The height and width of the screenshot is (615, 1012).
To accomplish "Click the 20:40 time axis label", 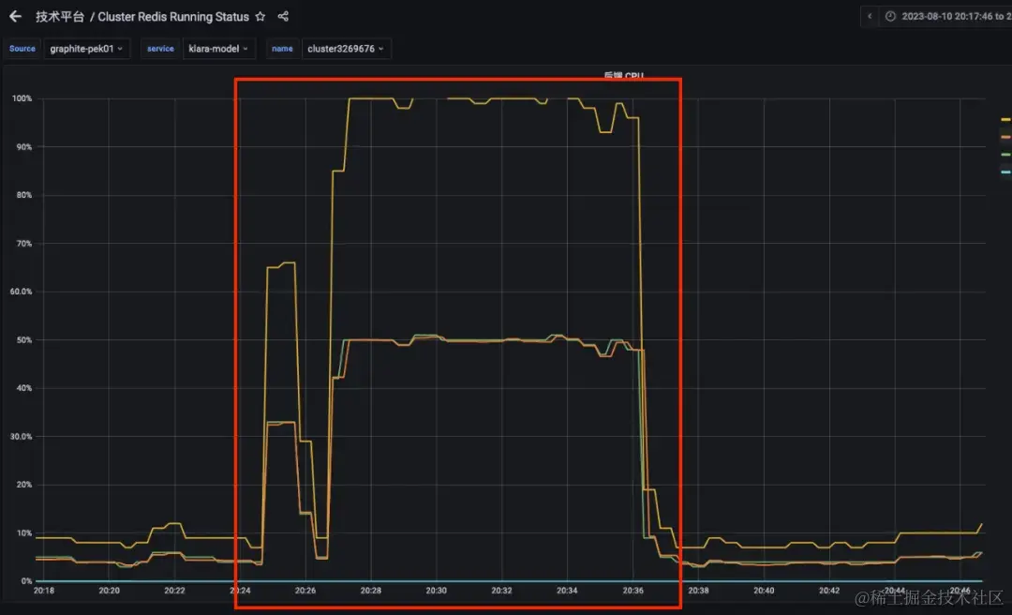I will (764, 591).
